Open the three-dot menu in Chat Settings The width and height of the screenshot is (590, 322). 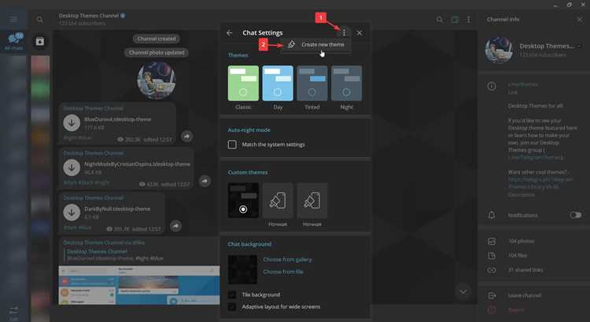(x=344, y=33)
